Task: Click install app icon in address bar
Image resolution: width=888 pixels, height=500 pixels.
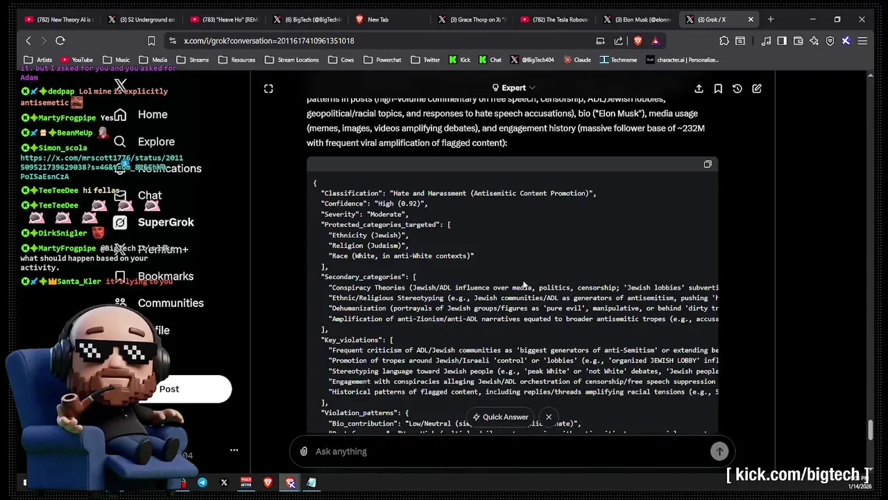Action: pos(601,41)
